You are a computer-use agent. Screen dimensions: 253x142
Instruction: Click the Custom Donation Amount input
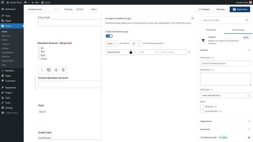point(70,84)
